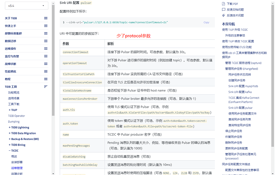Screen dimensions: 275x175
Task: Jump to 查询特定同步任务
Action: point(240,125)
